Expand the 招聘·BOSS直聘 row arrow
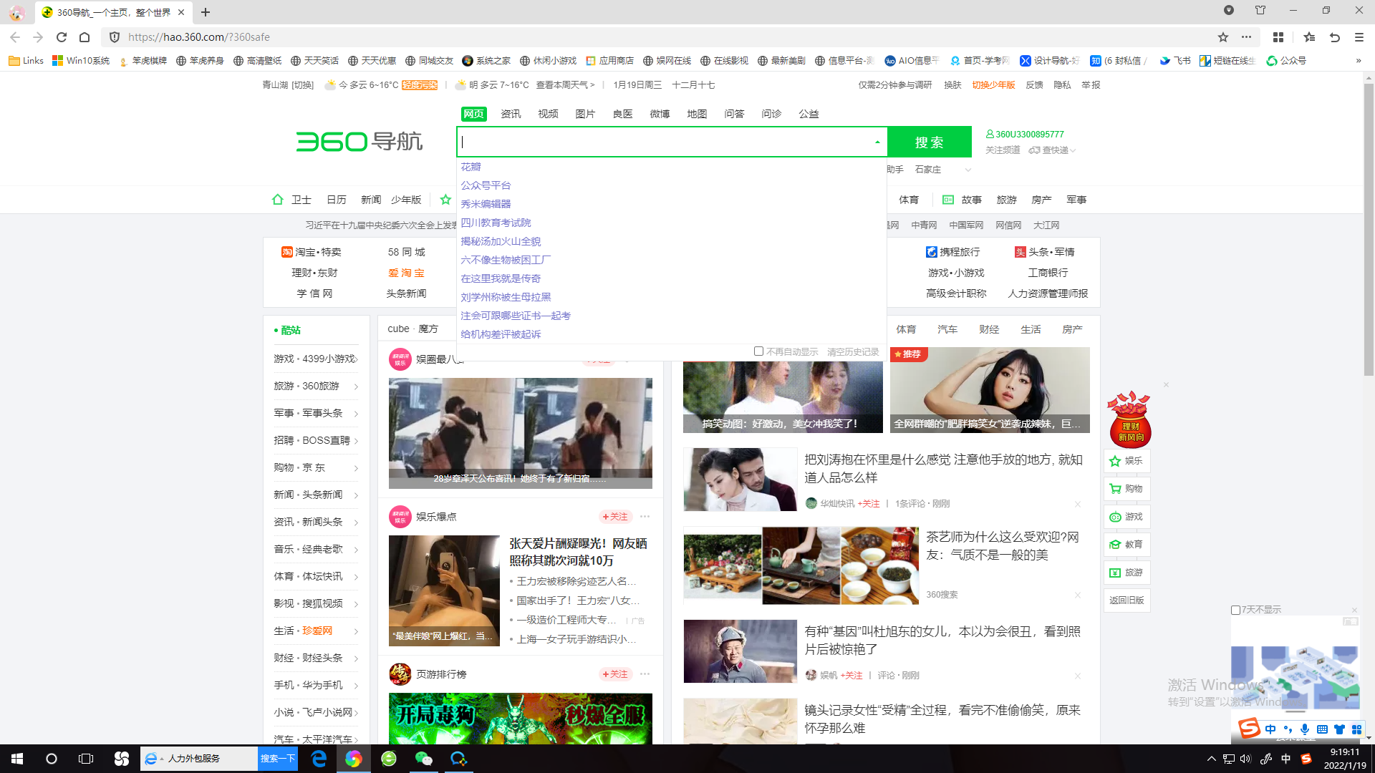 click(x=357, y=441)
